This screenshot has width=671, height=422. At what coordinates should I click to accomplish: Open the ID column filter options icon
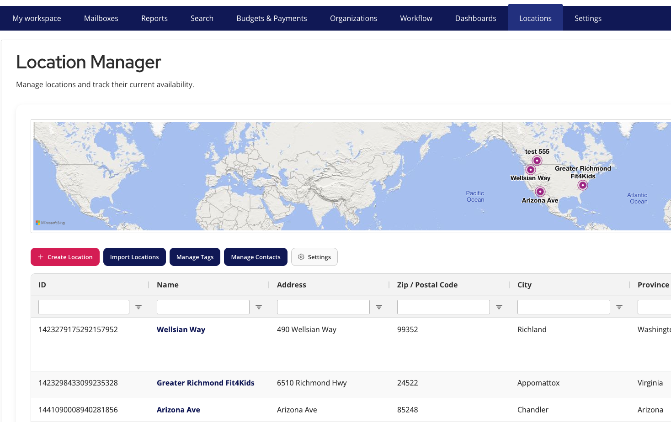point(138,307)
